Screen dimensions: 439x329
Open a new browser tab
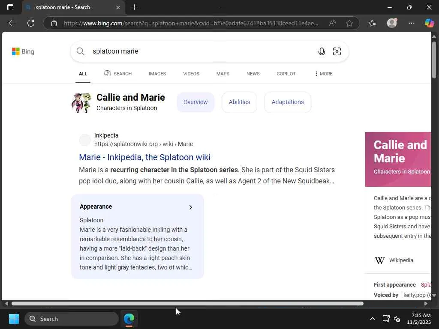[134, 7]
